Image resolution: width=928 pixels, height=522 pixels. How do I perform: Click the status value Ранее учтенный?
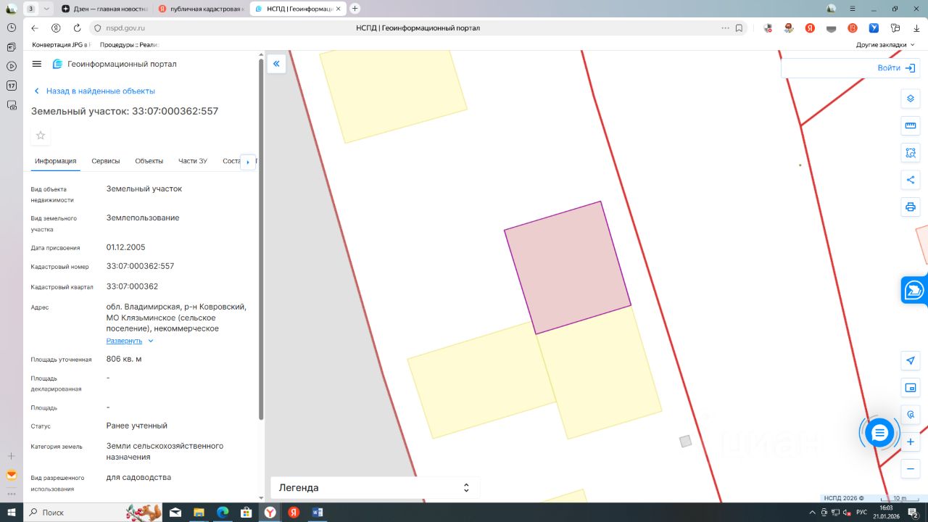coord(137,426)
